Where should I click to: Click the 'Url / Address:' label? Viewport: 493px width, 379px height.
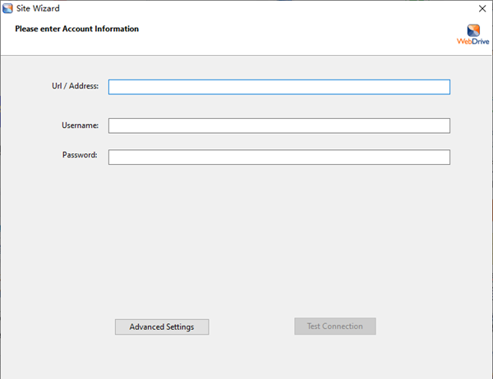[75, 86]
